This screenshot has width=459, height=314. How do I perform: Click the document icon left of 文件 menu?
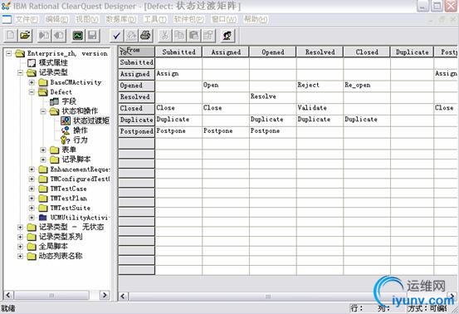point(7,19)
